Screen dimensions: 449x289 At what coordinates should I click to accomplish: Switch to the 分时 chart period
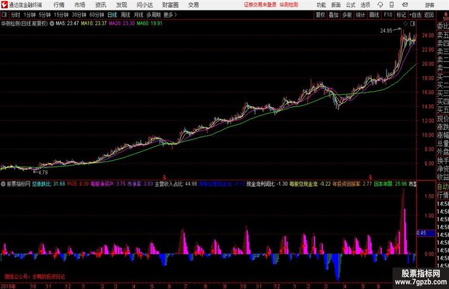click(x=15, y=15)
